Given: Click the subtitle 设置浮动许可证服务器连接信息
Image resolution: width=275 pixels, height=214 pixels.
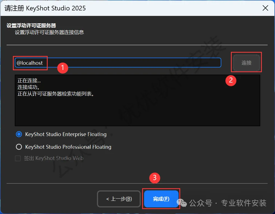Looking at the screenshot, I should tap(49, 32).
